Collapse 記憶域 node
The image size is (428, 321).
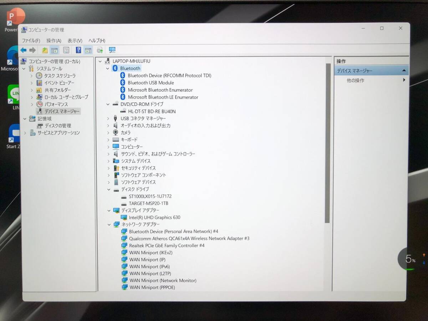click(x=25, y=118)
